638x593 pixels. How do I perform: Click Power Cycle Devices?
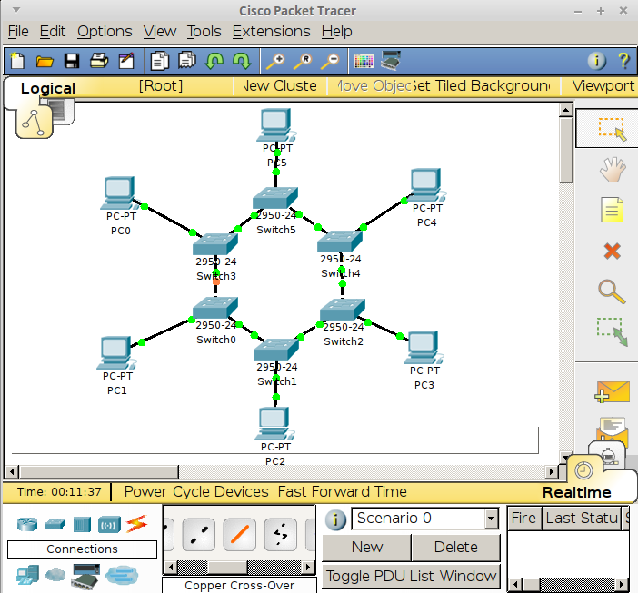(196, 492)
